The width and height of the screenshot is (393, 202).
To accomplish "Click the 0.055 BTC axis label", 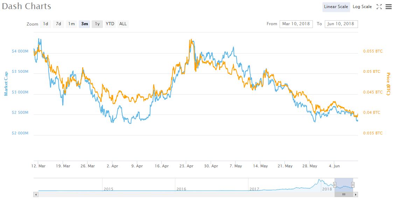I will 373,51.
